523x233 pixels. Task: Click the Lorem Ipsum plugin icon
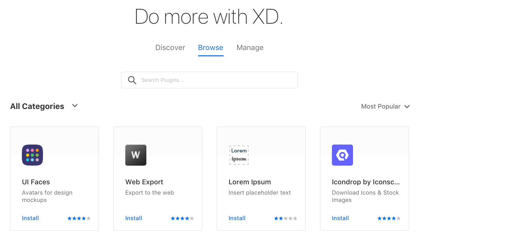[x=239, y=155]
